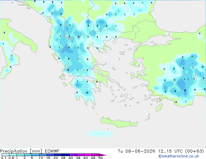
Task: Click the "0.1" legend value label
Action: (x=4, y=158)
